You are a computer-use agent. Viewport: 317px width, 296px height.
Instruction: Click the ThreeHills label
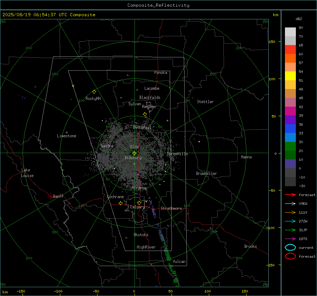click(177, 154)
